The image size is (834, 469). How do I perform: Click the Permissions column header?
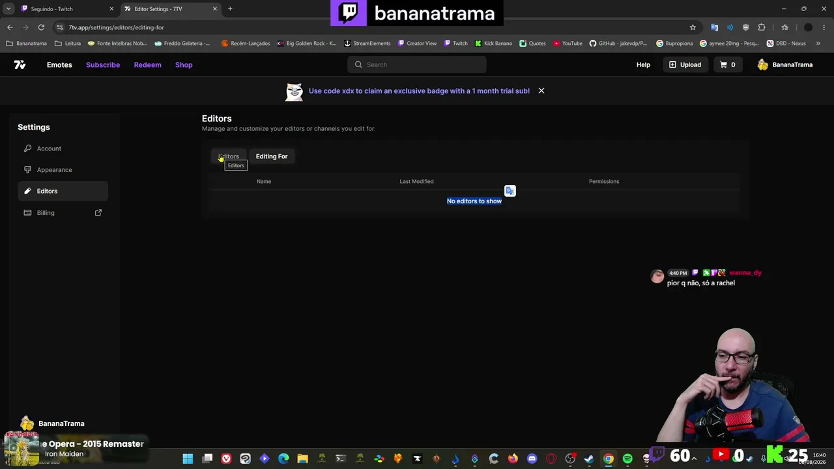click(604, 182)
